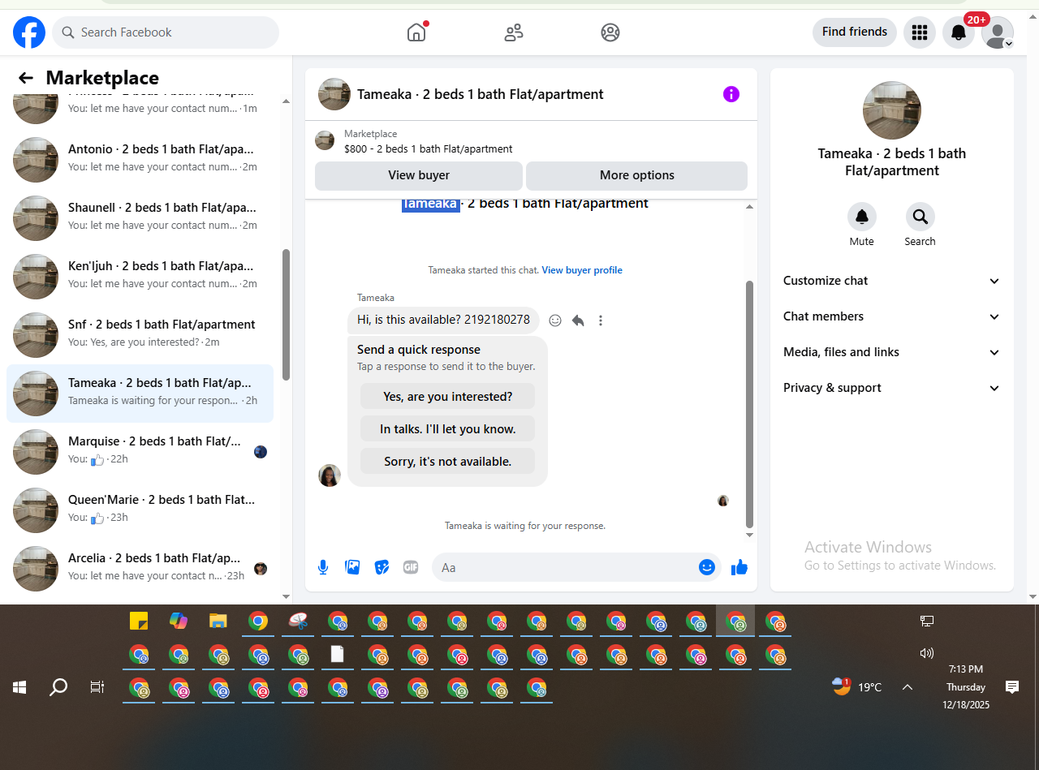Viewport: 1039px width, 770px height.
Task: Search in conversation
Action: click(920, 217)
